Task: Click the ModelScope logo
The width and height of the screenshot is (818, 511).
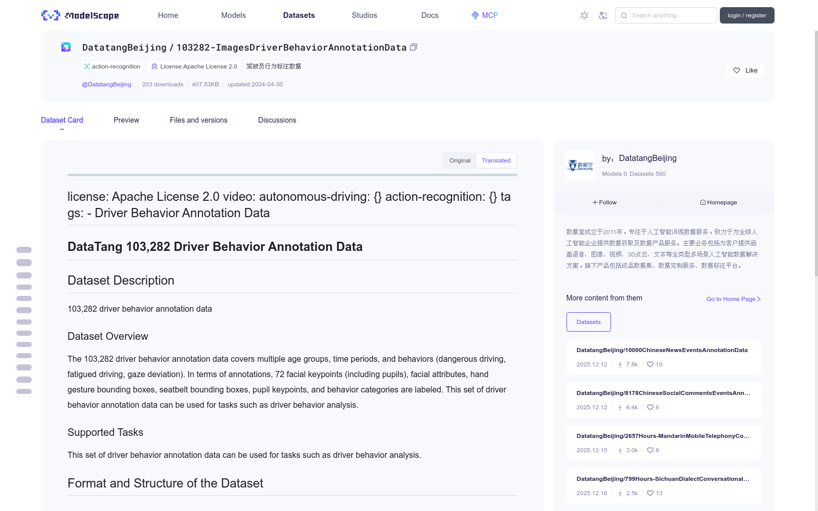Action: [x=80, y=15]
